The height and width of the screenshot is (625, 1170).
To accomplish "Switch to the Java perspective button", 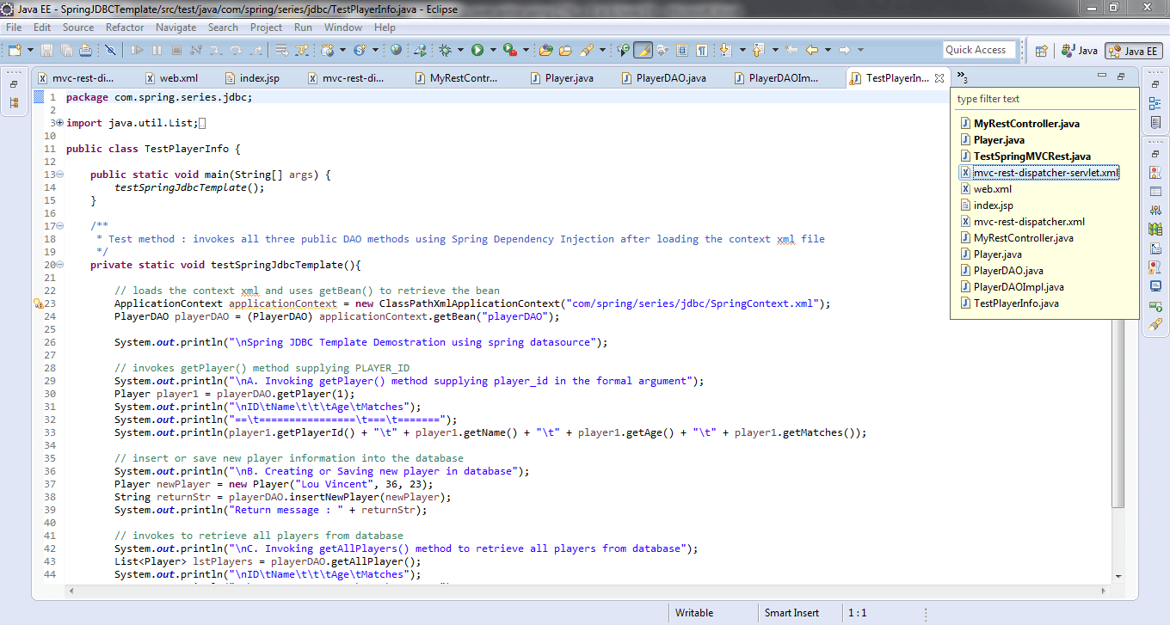I will (x=1079, y=49).
